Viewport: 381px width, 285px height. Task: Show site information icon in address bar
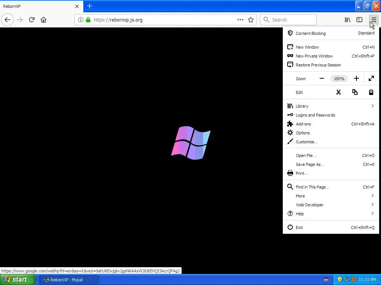click(81, 20)
